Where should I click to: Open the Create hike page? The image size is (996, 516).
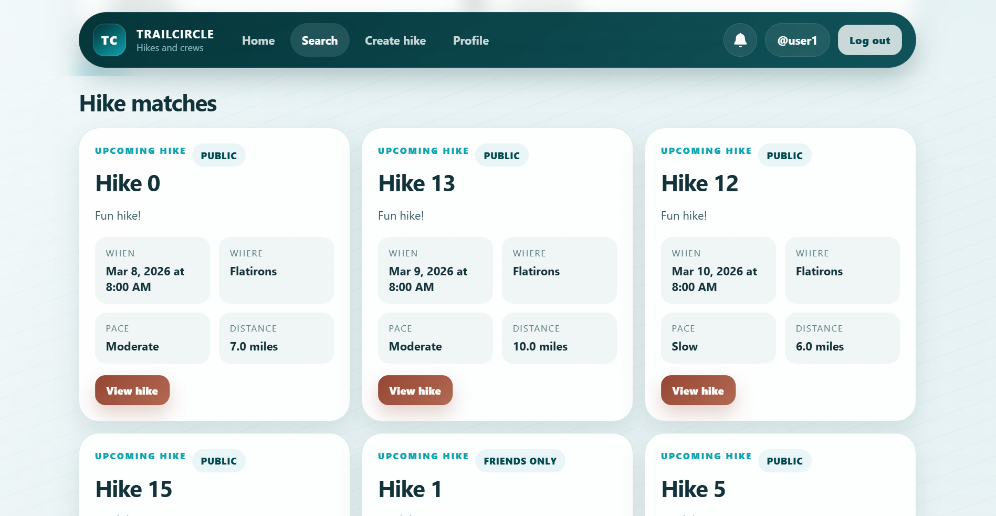tap(395, 40)
